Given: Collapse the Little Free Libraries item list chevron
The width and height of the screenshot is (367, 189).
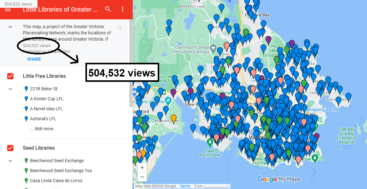Looking at the screenshot, I should [10, 89].
